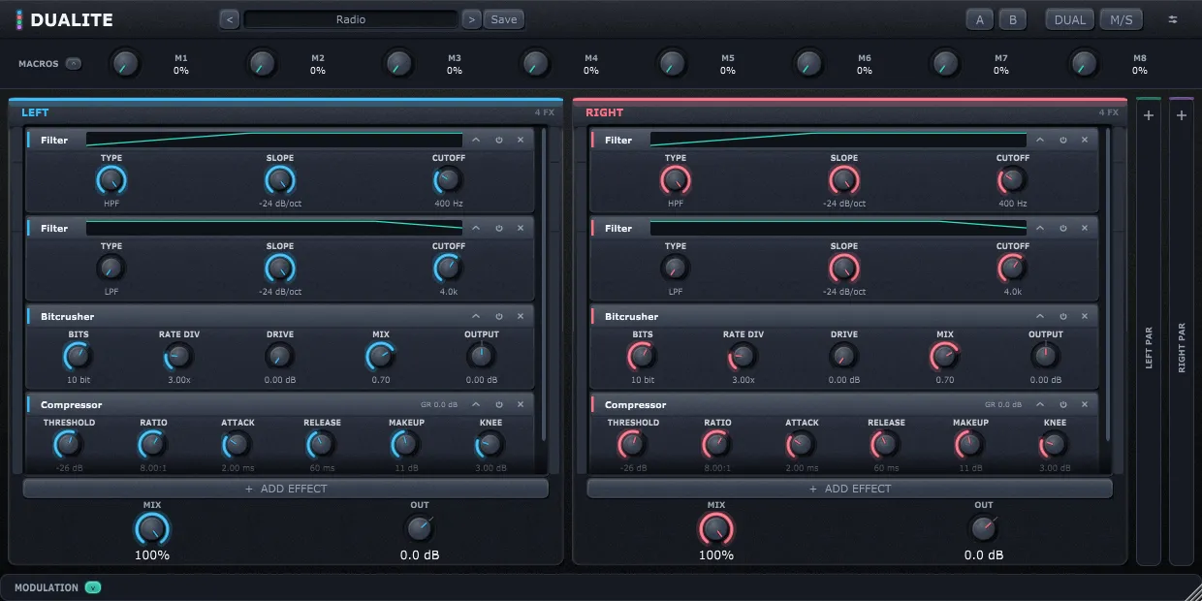Screen dimensions: 1202x601
Task: Bypass the Right Compressor power button
Action: point(1063,404)
